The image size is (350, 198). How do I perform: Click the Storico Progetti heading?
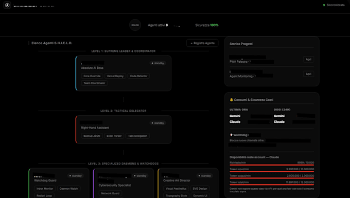pyautogui.click(x=241, y=44)
